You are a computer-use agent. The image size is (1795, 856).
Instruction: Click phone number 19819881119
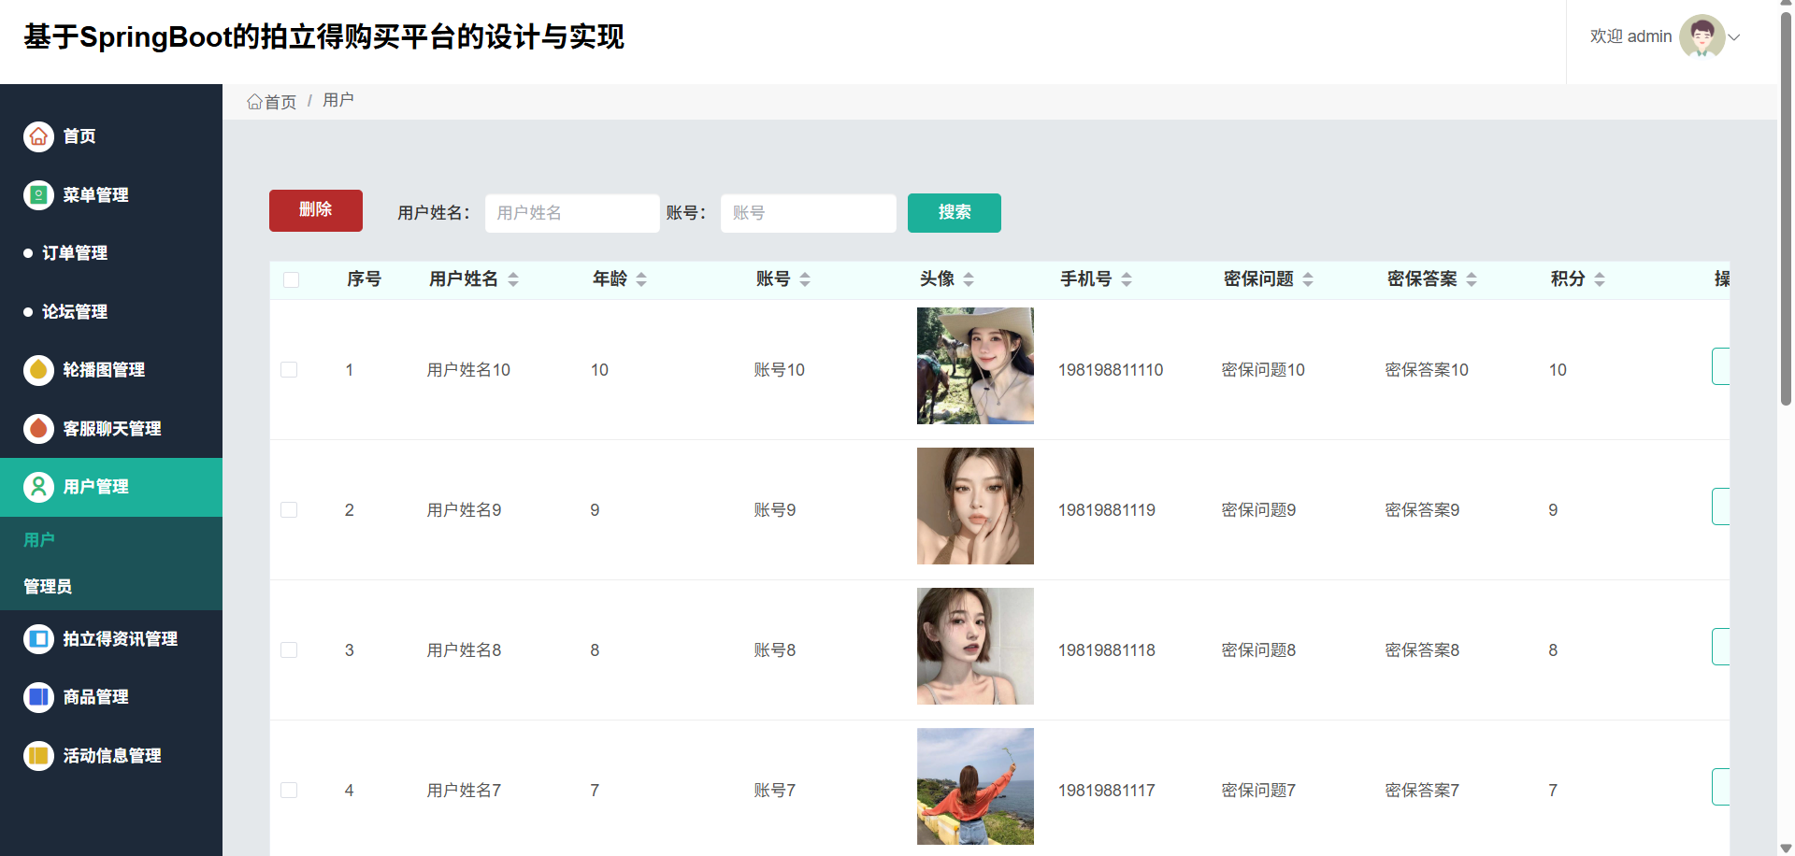coord(1107,510)
